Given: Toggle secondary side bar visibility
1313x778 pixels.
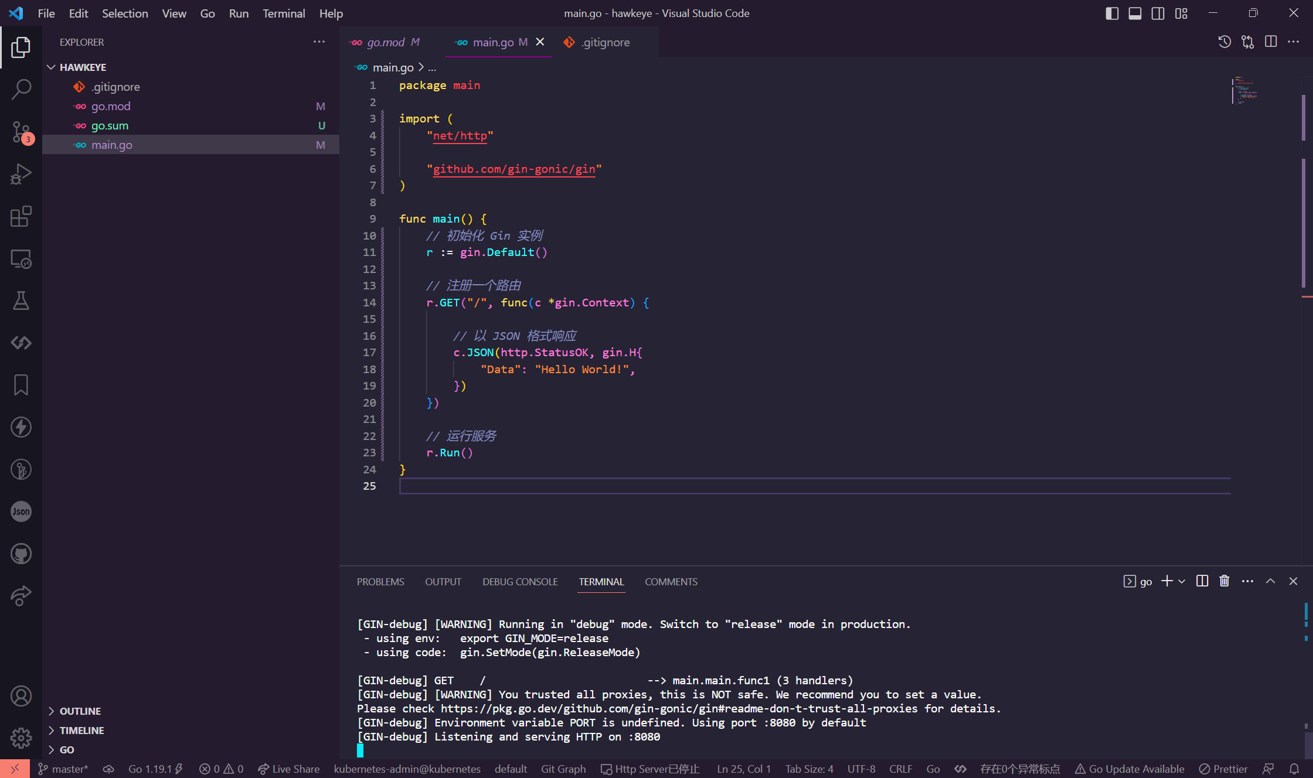Looking at the screenshot, I should tap(1158, 13).
